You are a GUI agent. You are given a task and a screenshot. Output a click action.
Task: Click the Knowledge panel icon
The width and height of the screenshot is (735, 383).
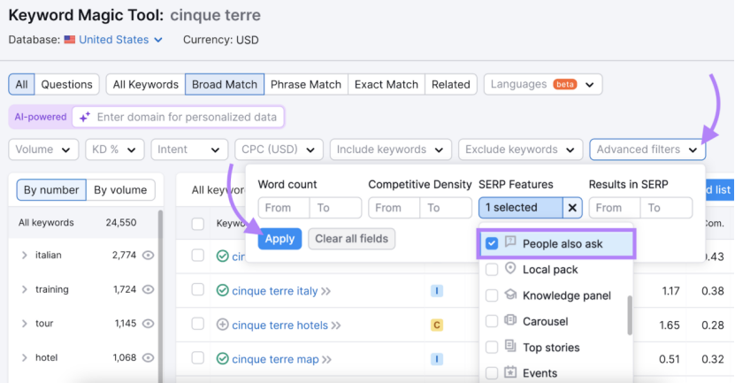[510, 295]
